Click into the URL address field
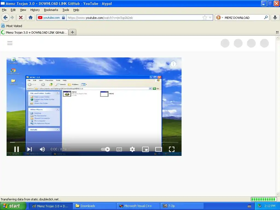 point(135,18)
